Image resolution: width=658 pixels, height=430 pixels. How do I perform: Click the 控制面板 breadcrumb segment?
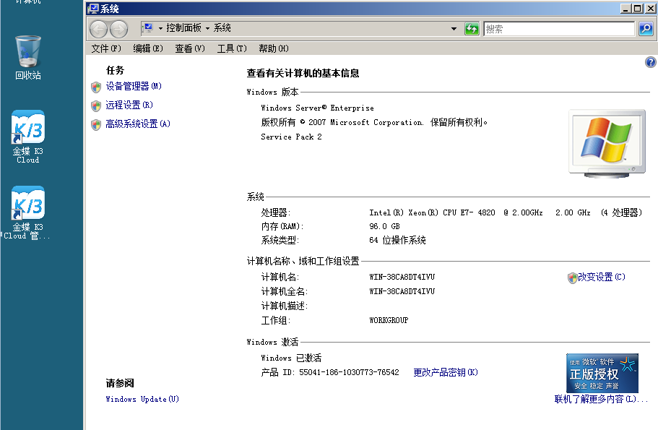(183, 27)
